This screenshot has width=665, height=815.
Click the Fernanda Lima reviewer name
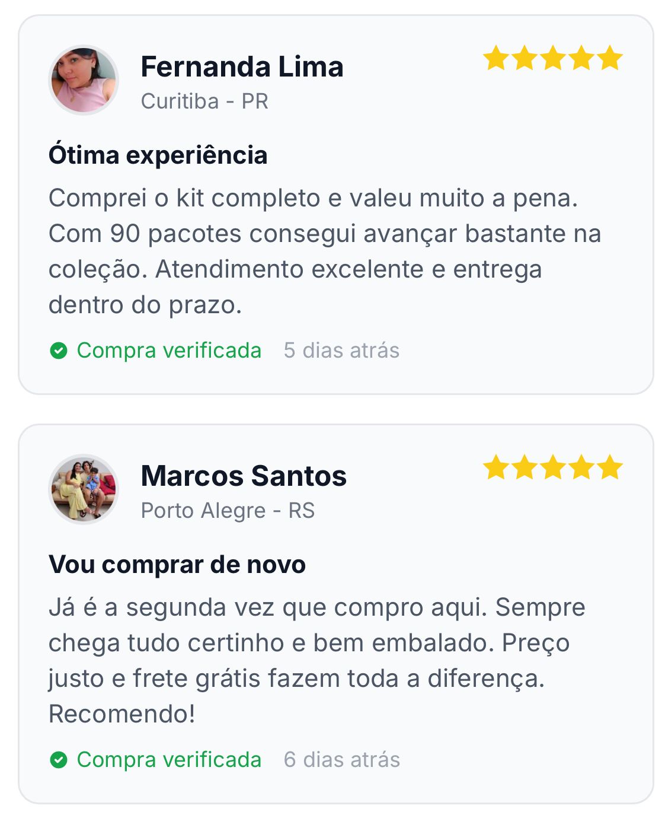coord(242,66)
